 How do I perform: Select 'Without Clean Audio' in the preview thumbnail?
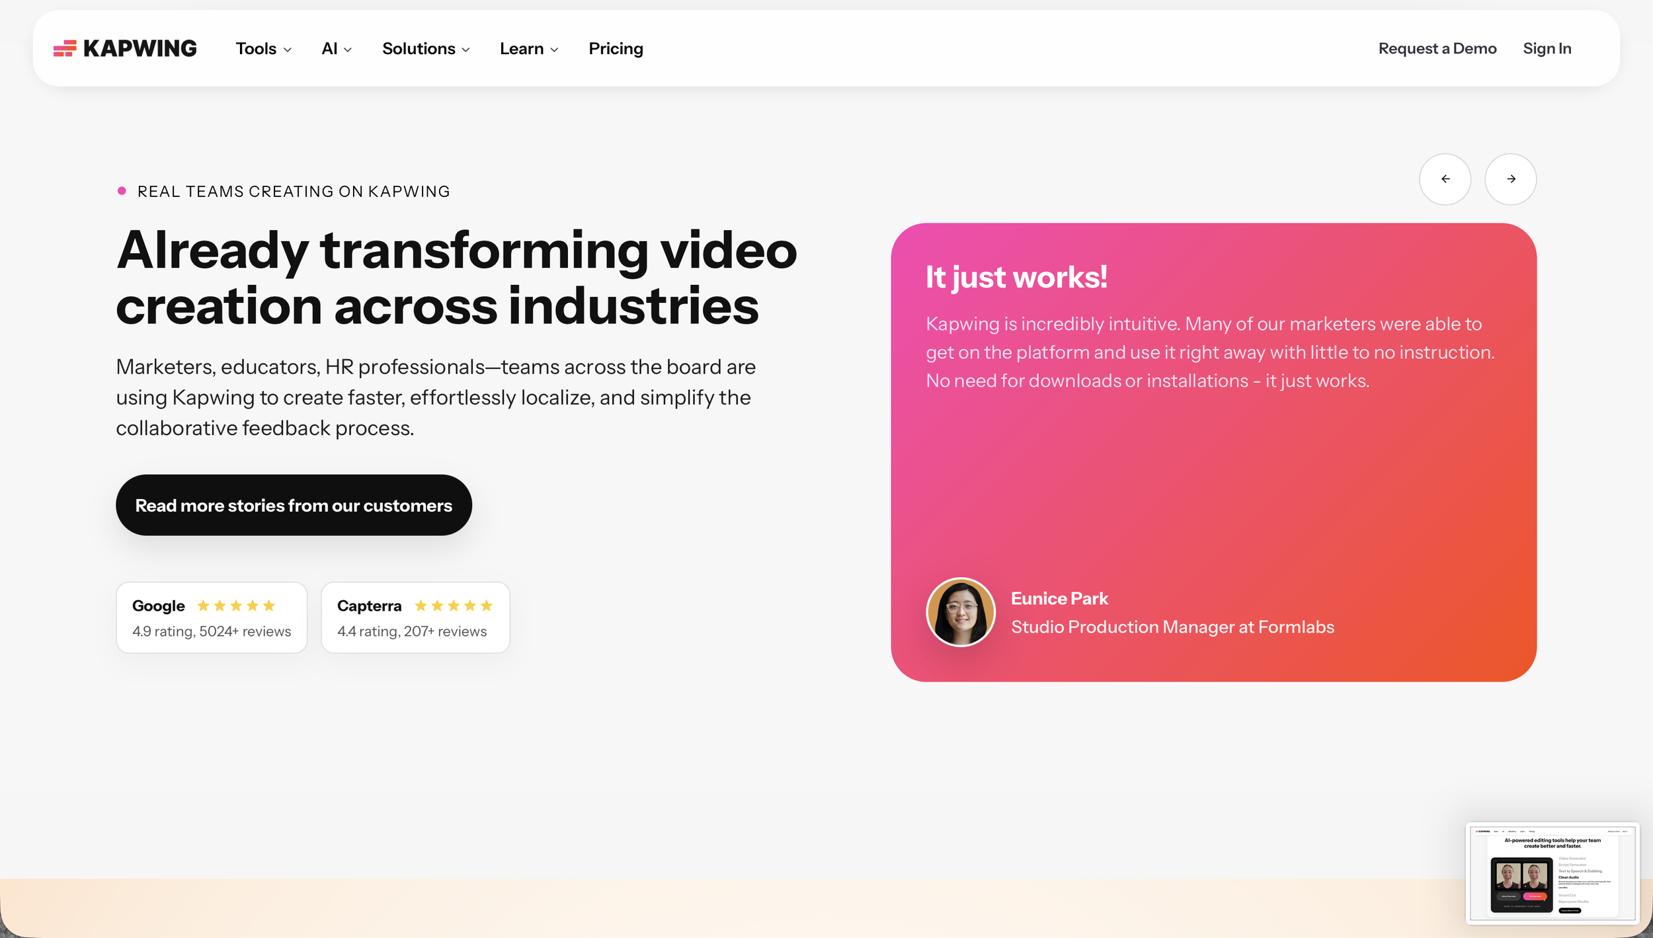(x=1508, y=896)
